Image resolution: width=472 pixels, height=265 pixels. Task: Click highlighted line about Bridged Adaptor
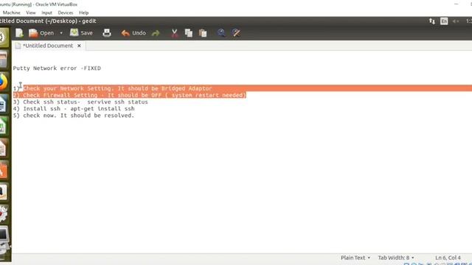(117, 88)
